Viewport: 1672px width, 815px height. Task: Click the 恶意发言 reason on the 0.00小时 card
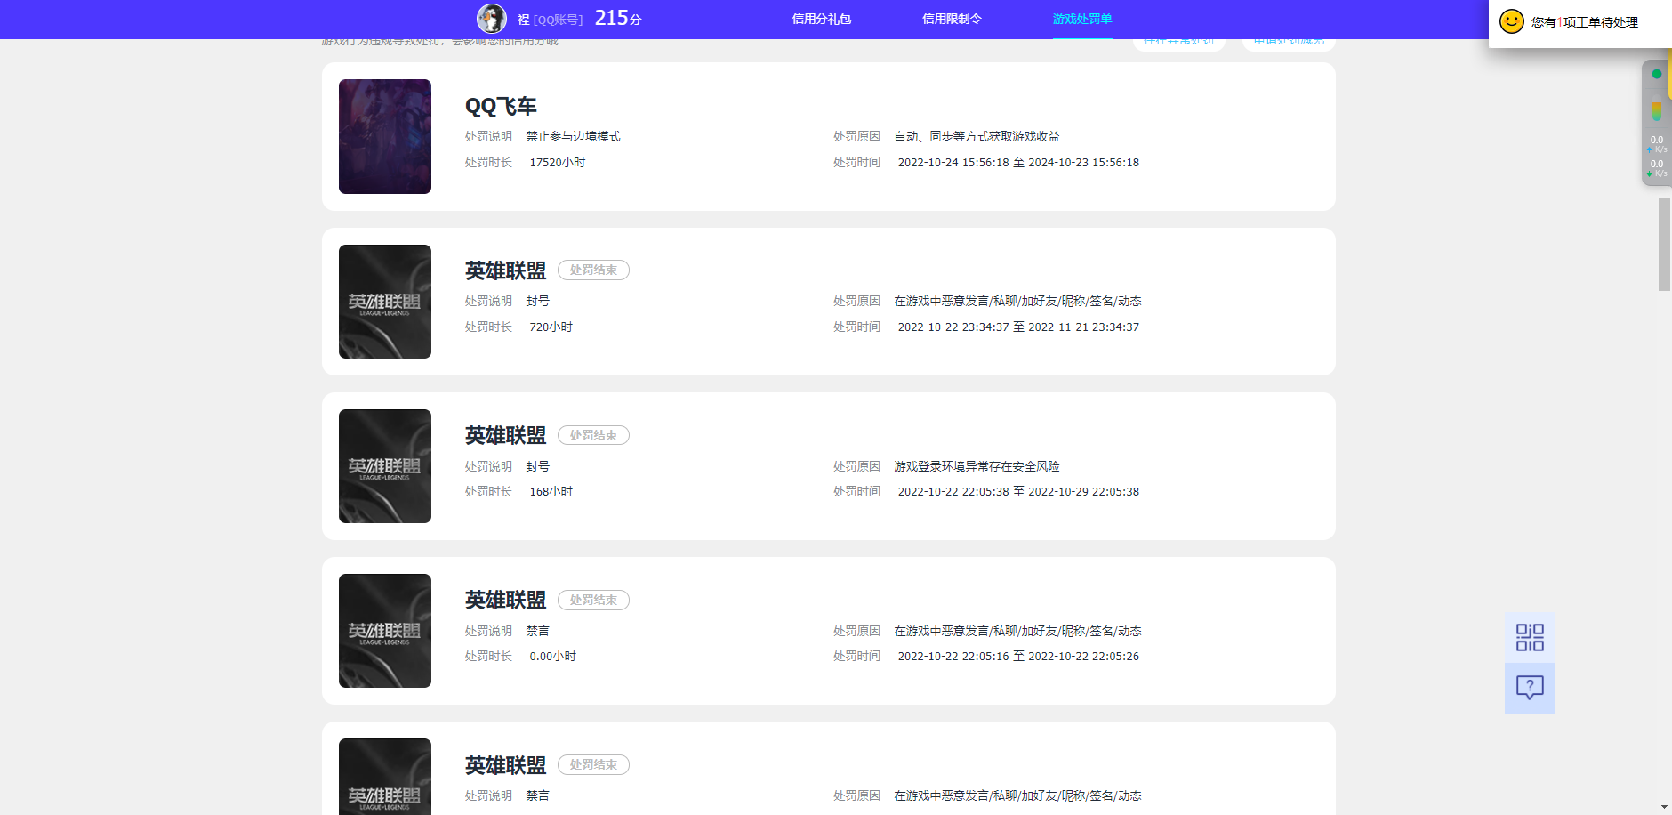click(1017, 631)
